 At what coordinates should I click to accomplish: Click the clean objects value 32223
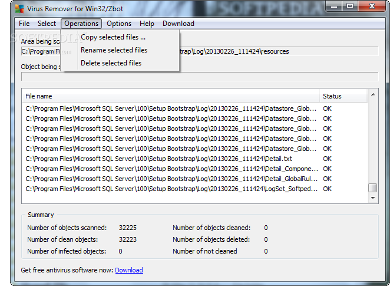(x=128, y=239)
